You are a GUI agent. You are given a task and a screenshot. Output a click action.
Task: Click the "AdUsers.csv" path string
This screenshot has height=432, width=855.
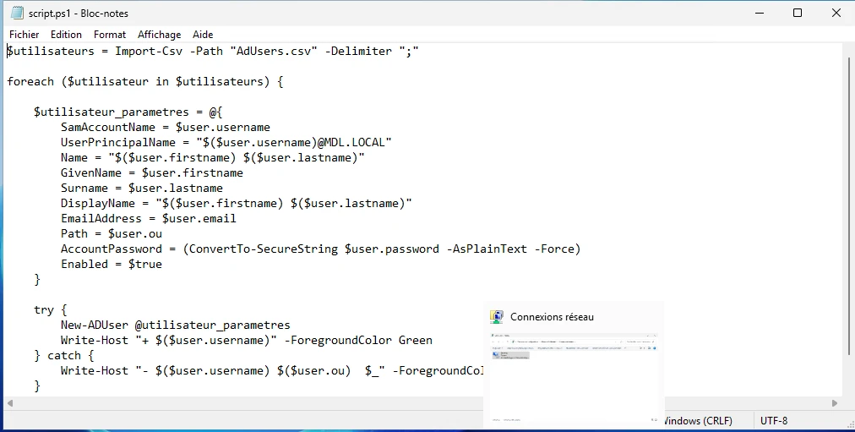[x=274, y=52]
